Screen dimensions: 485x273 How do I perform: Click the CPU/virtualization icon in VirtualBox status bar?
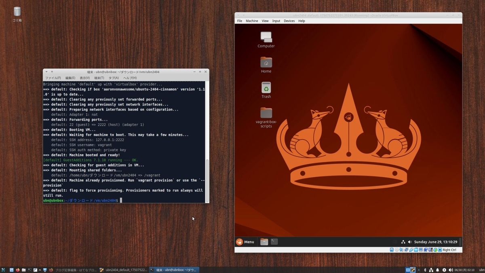[430, 250]
